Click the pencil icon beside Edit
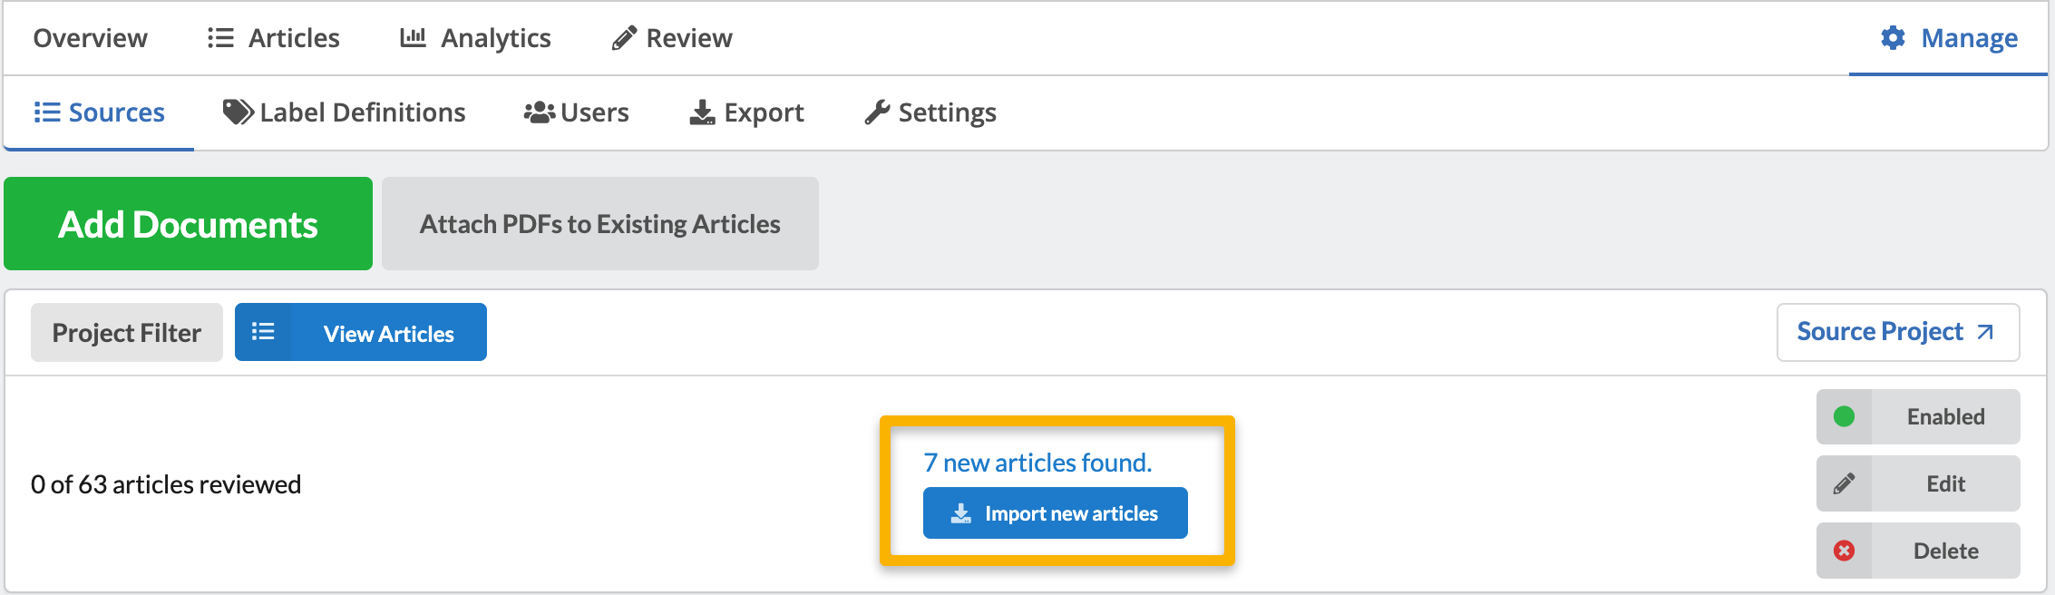Image resolution: width=2055 pixels, height=595 pixels. (1844, 483)
